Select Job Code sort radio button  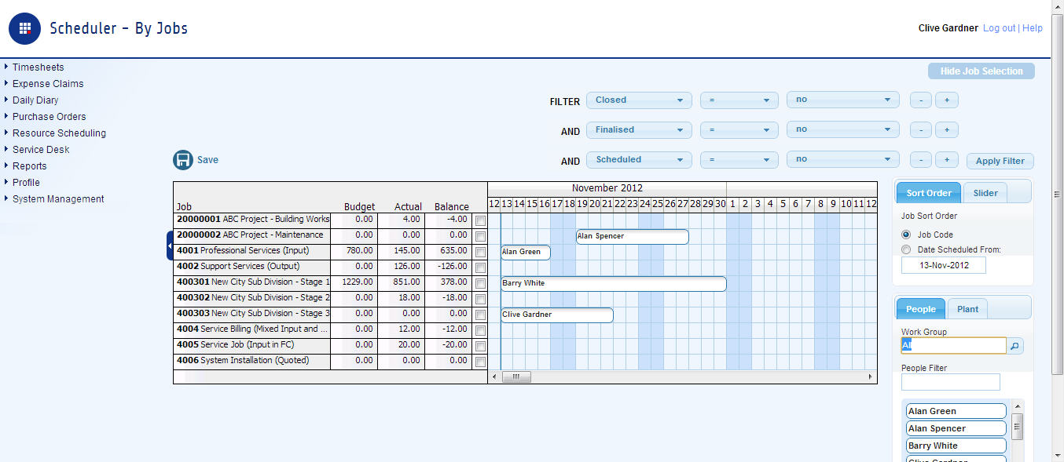[906, 235]
